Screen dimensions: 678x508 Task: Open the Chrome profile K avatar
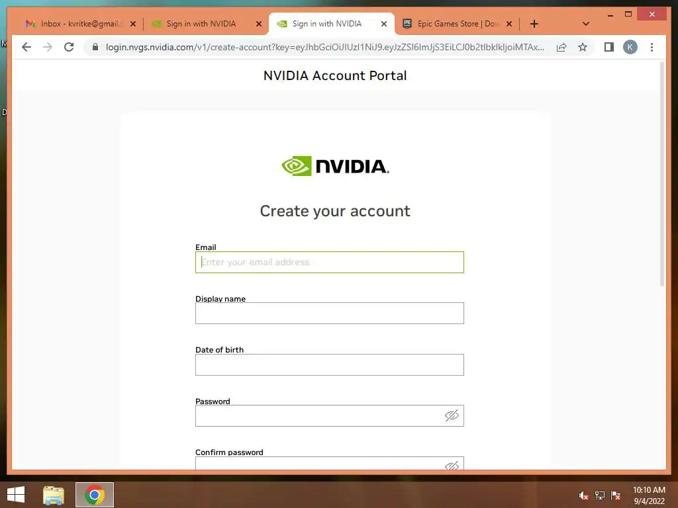click(630, 47)
